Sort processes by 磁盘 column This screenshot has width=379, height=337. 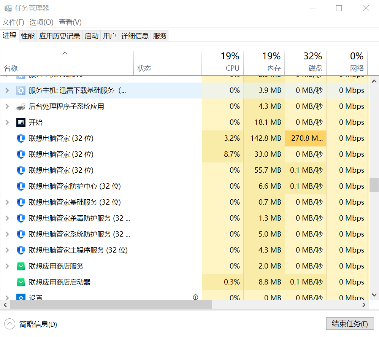pos(306,63)
